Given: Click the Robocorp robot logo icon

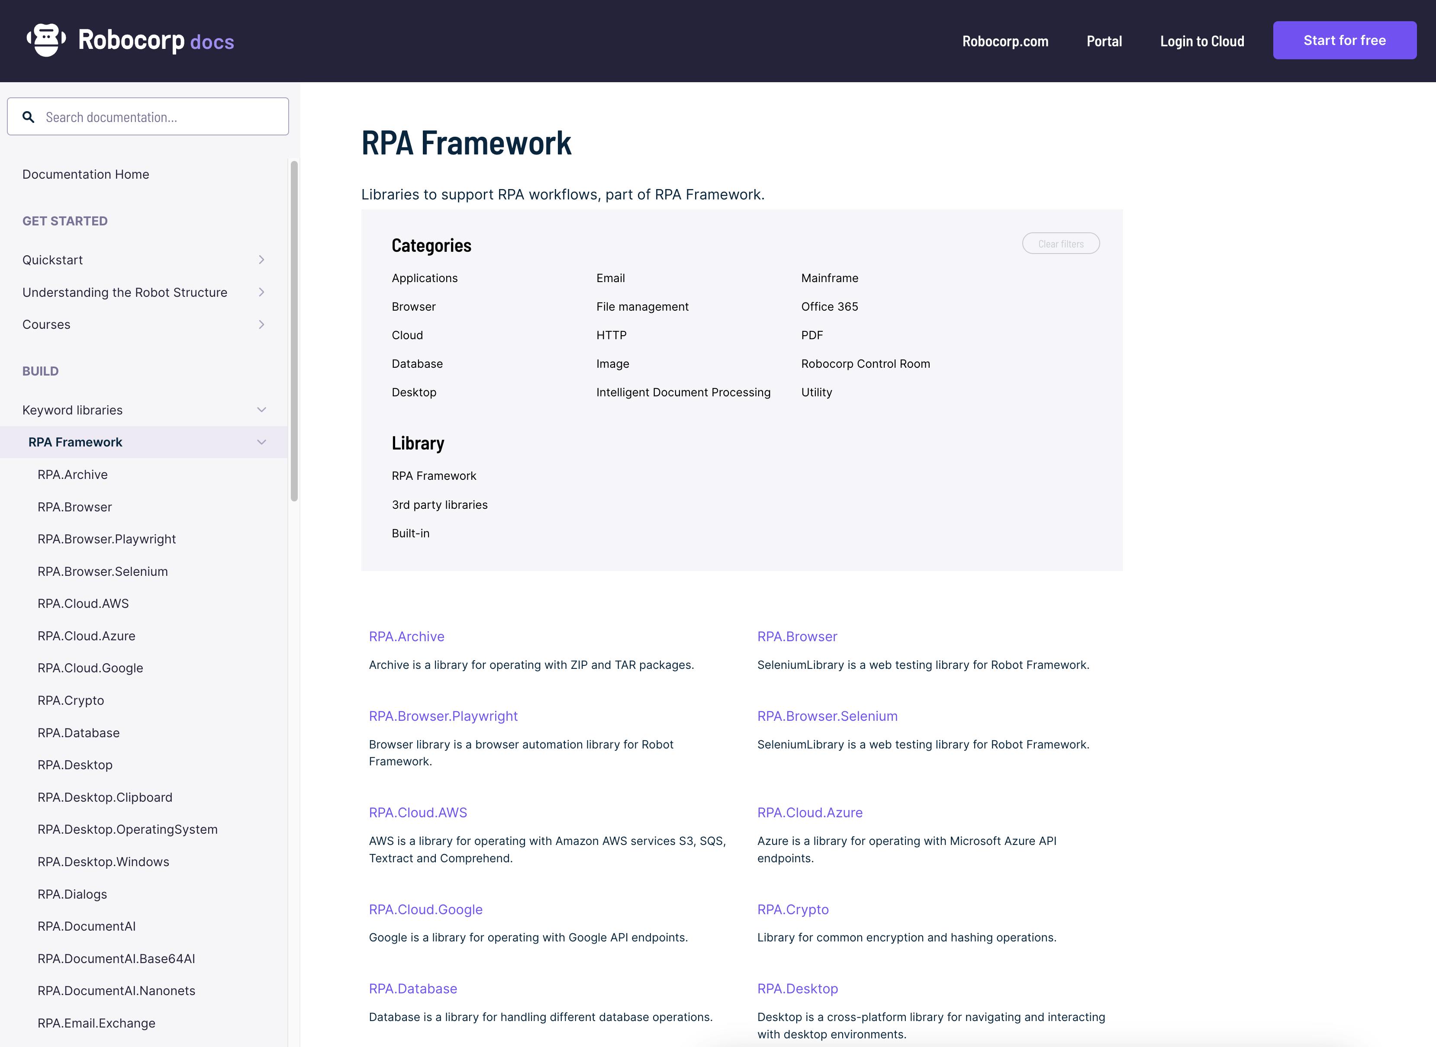Looking at the screenshot, I should pyautogui.click(x=45, y=40).
